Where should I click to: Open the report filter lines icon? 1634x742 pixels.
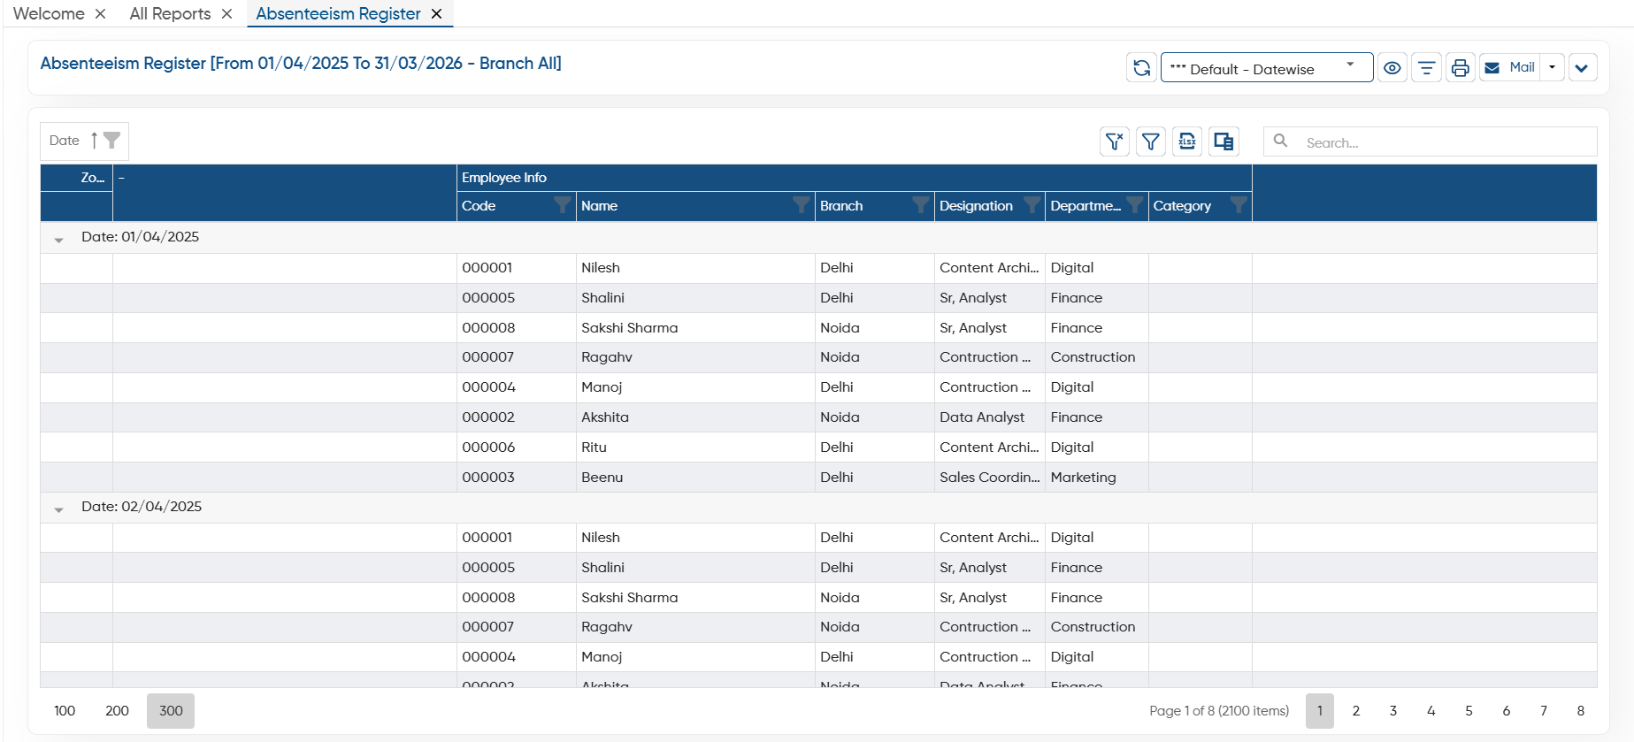1426,68
